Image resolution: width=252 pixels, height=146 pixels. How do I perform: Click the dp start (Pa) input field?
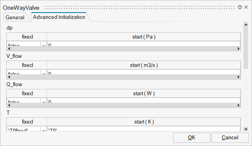144,44
